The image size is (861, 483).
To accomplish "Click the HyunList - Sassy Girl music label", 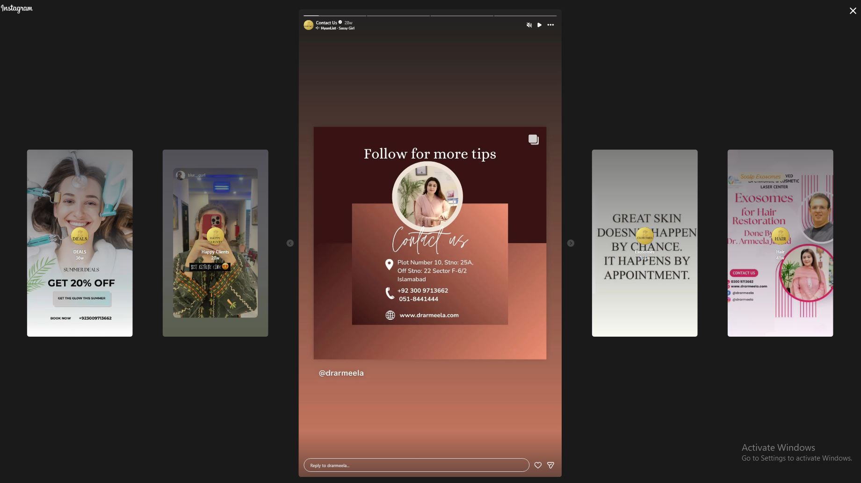I will [337, 29].
